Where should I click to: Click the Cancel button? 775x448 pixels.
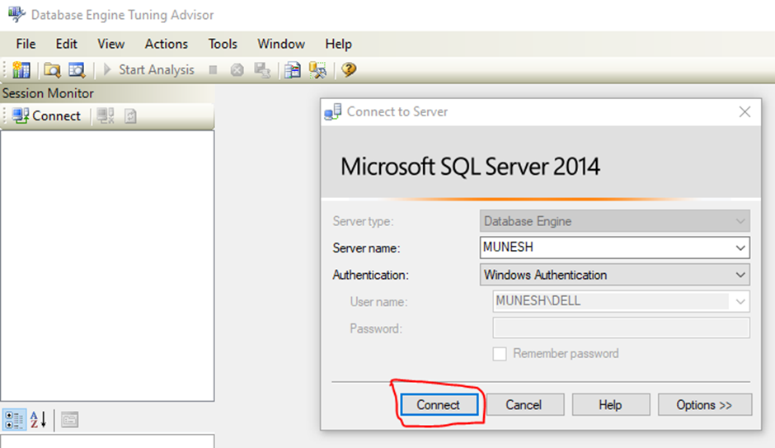(x=525, y=405)
